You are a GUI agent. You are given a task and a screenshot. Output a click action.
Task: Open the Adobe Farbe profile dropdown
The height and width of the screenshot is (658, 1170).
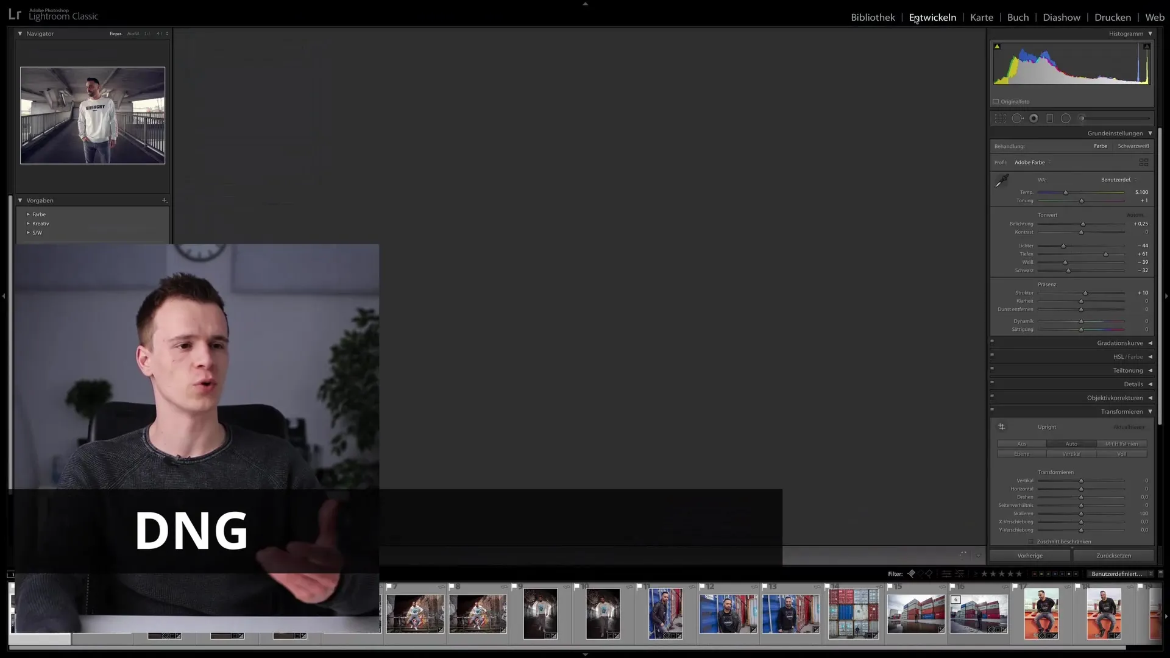click(1033, 163)
